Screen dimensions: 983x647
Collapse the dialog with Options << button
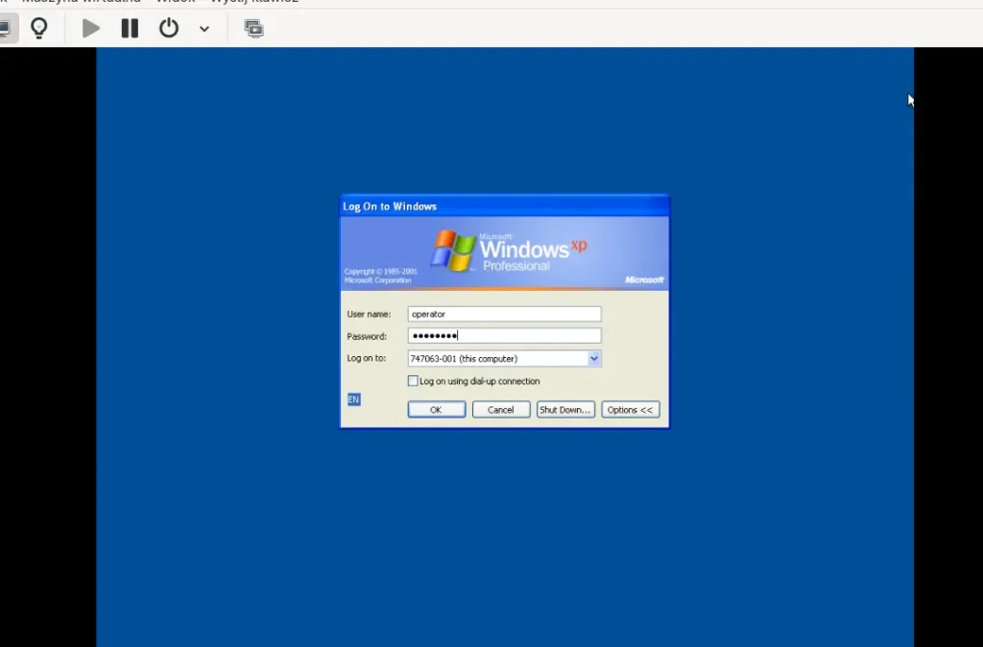click(x=630, y=410)
